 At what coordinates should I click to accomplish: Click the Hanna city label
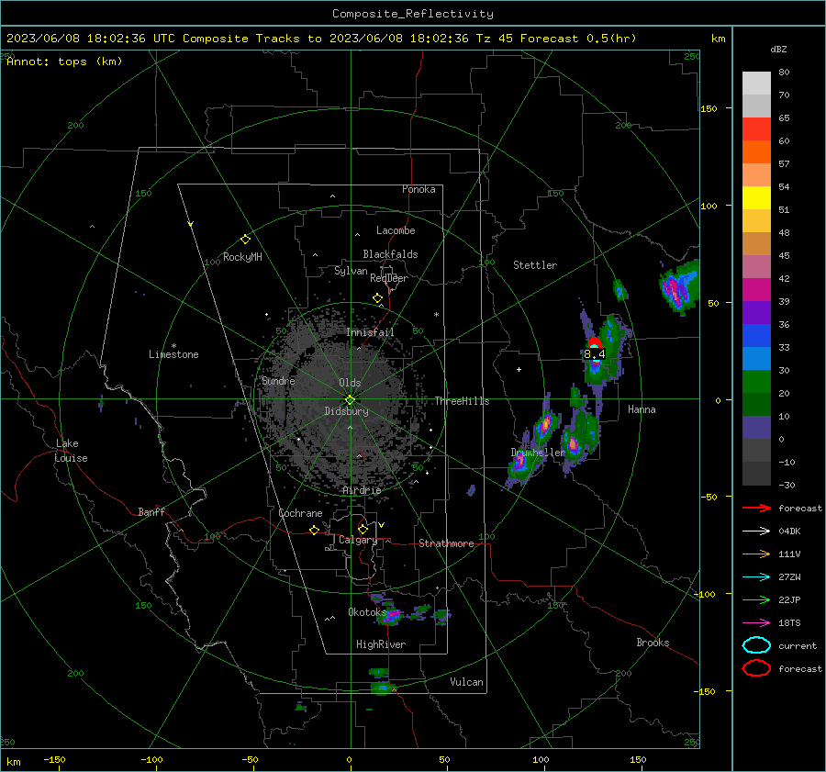642,409
